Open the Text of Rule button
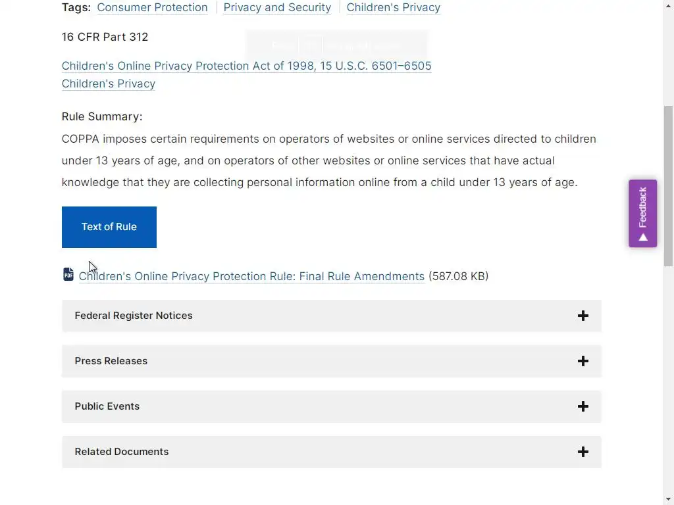Viewport: 674px width, 505px height. tap(109, 228)
